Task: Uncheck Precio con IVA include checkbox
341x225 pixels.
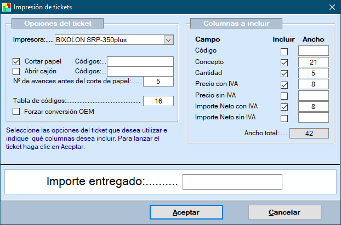Action: [x=284, y=84]
